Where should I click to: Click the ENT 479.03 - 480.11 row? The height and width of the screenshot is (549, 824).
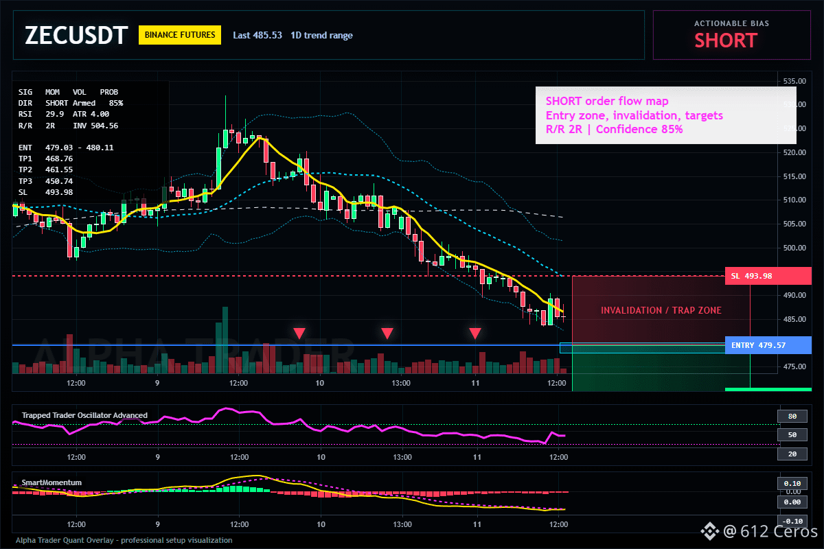(66, 147)
